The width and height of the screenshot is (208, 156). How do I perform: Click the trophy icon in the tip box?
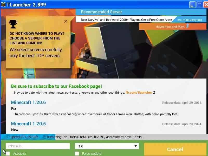tap(13, 24)
